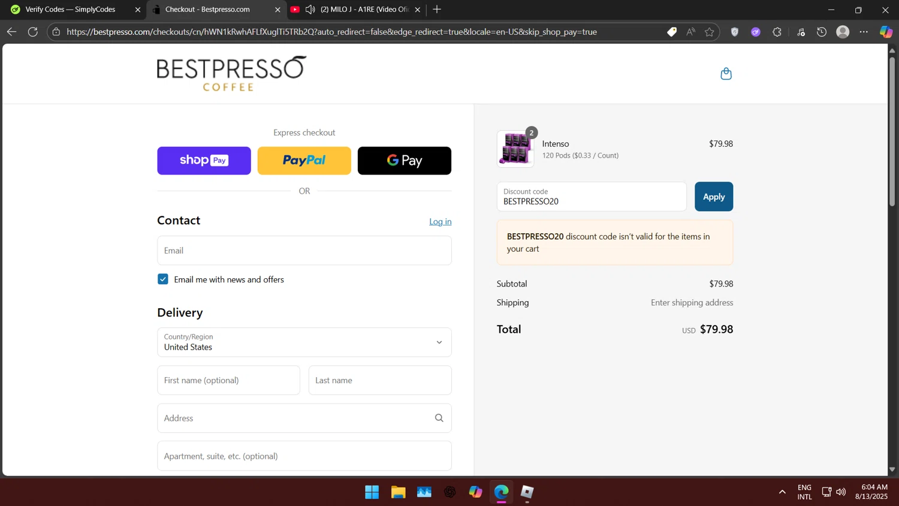The image size is (899, 506).
Task: Open browser history clock icon
Action: (x=822, y=32)
